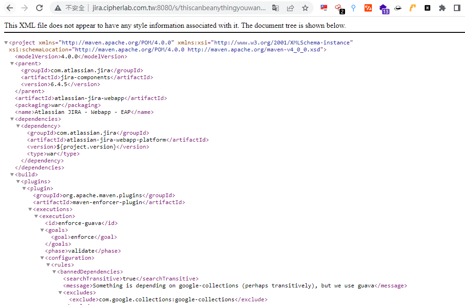
Task: Open the Extensions puzzle piece menu
Action: 442,8
